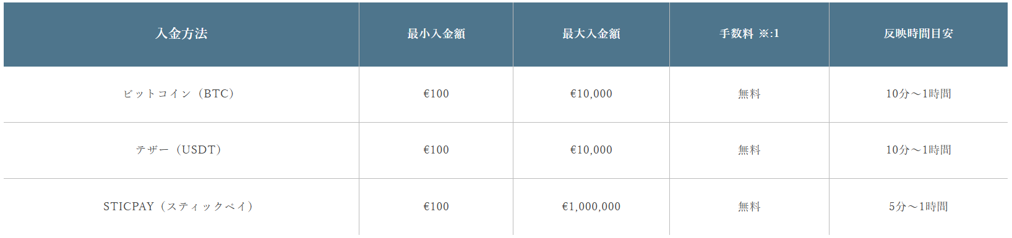Click the テザー(USDT) row label

tap(179, 150)
